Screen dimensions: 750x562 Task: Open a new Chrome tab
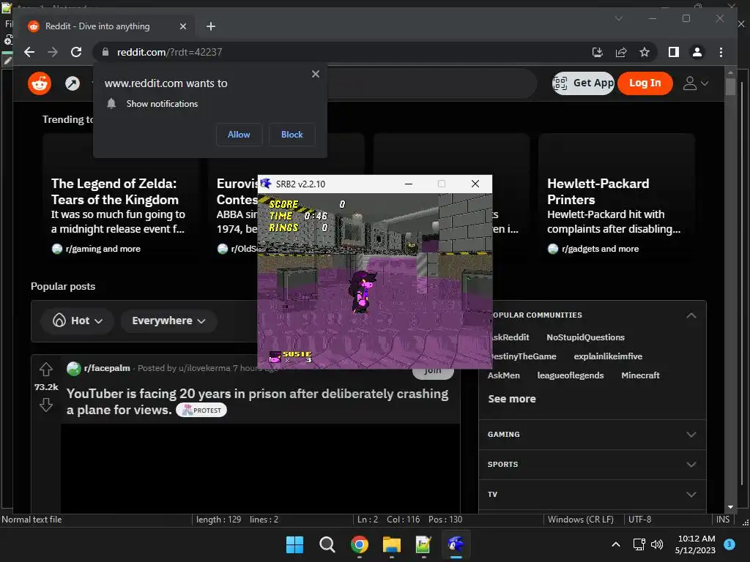click(210, 26)
